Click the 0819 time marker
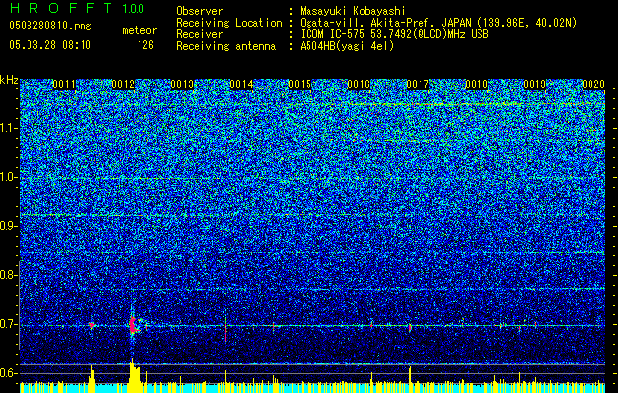618x393 pixels. pos(534,84)
